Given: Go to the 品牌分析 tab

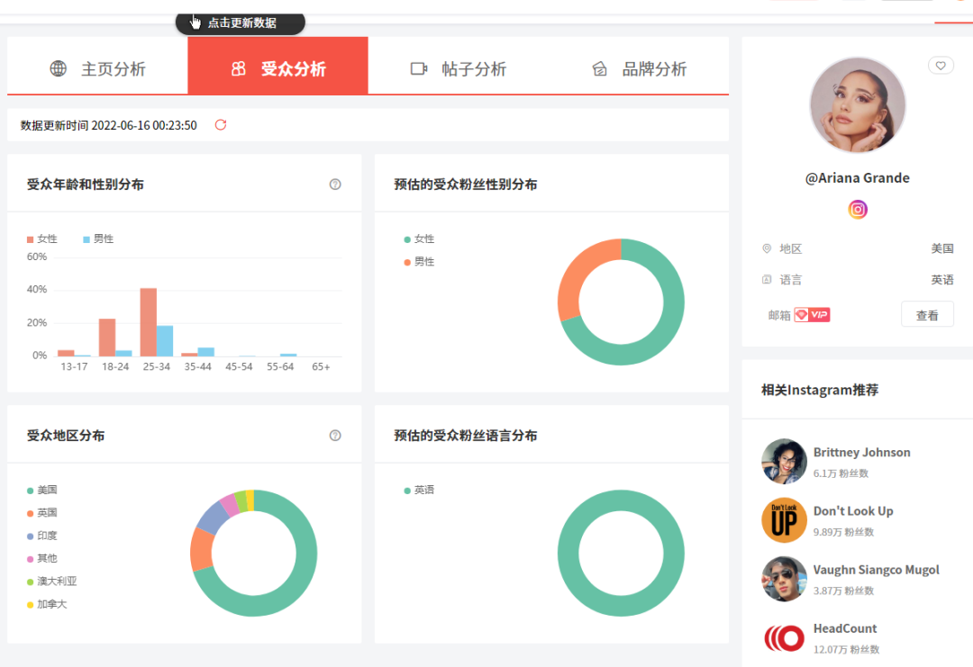Looking at the screenshot, I should click(x=639, y=66).
